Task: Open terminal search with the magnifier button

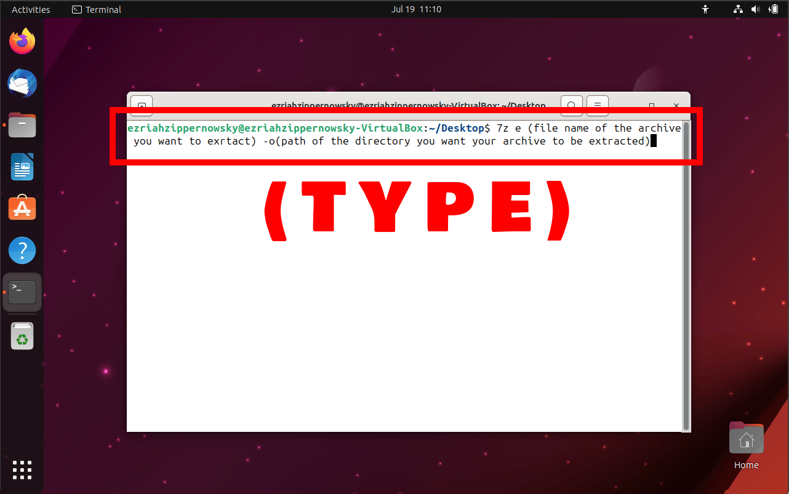Action: (x=571, y=105)
